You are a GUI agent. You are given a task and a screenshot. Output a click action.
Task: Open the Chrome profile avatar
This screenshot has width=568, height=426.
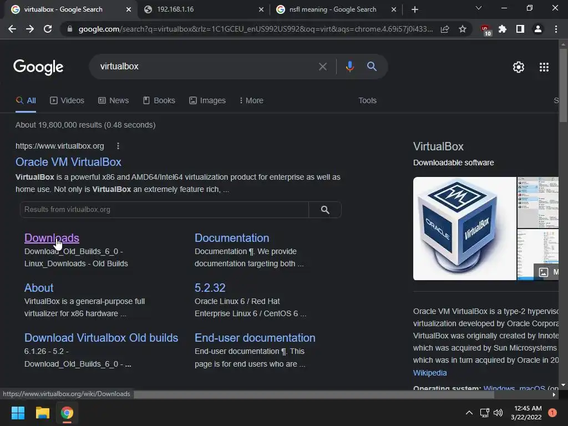tap(538, 29)
